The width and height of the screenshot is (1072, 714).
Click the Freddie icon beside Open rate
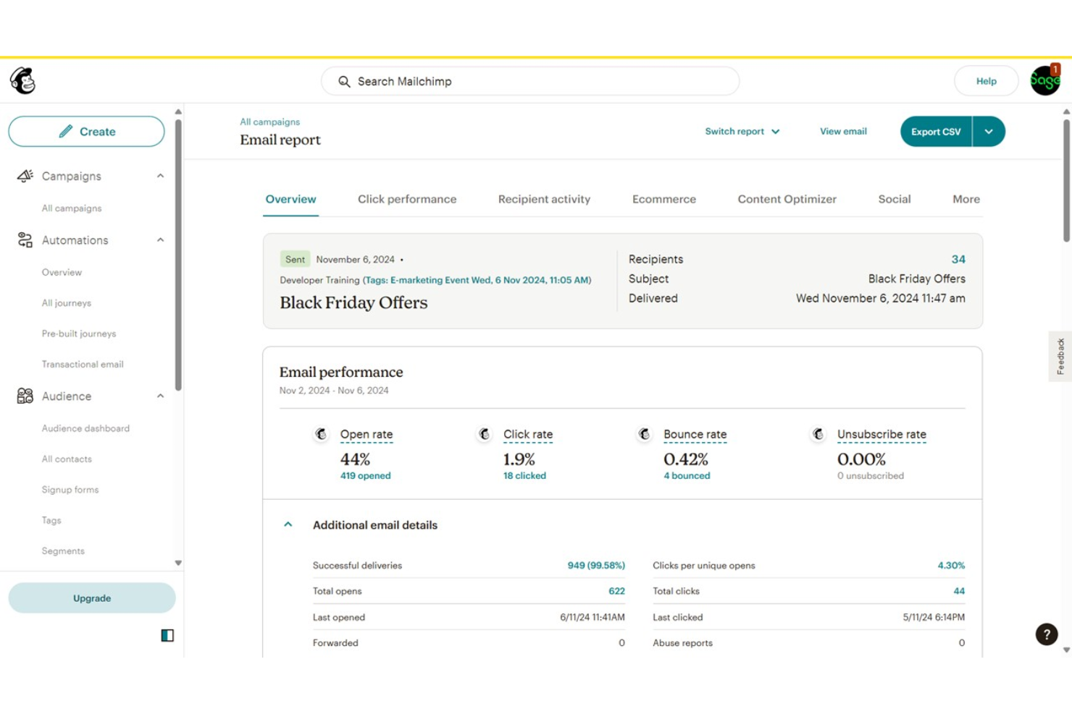321,434
